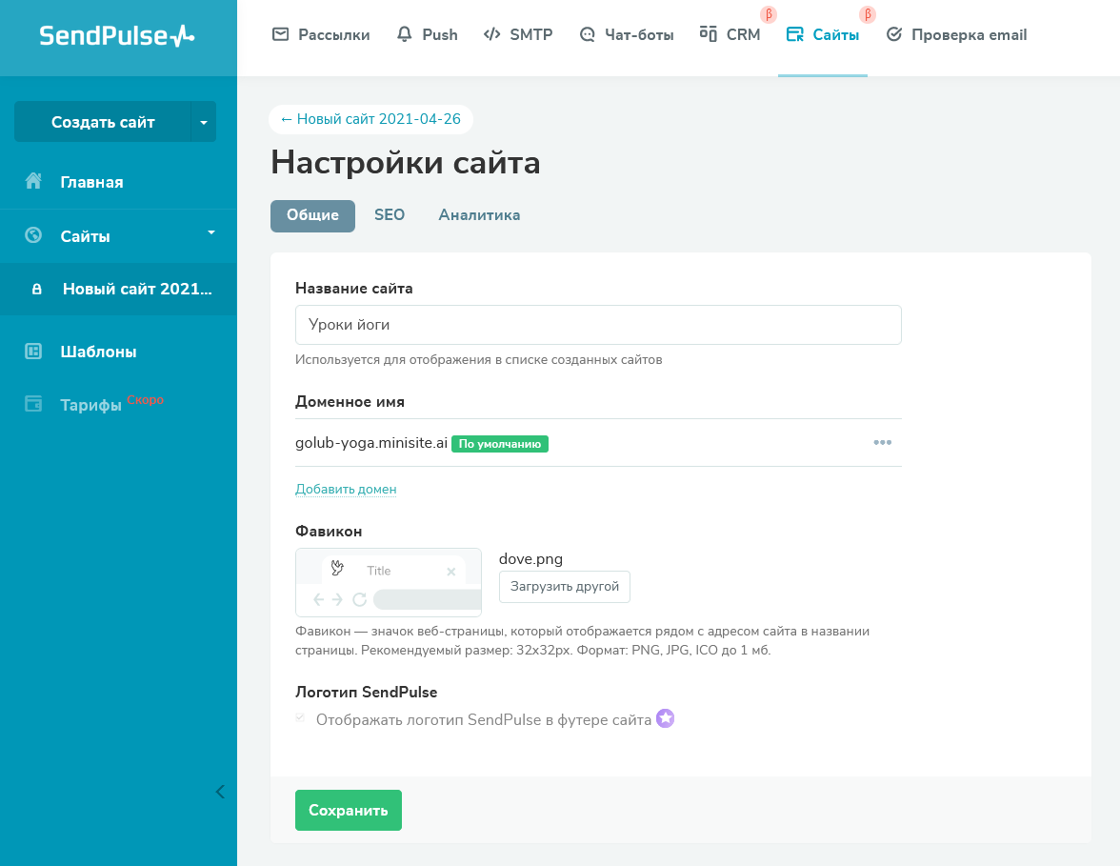Screen dimensions: 1120x866
Task: Open the SMTP section
Action: point(518,34)
